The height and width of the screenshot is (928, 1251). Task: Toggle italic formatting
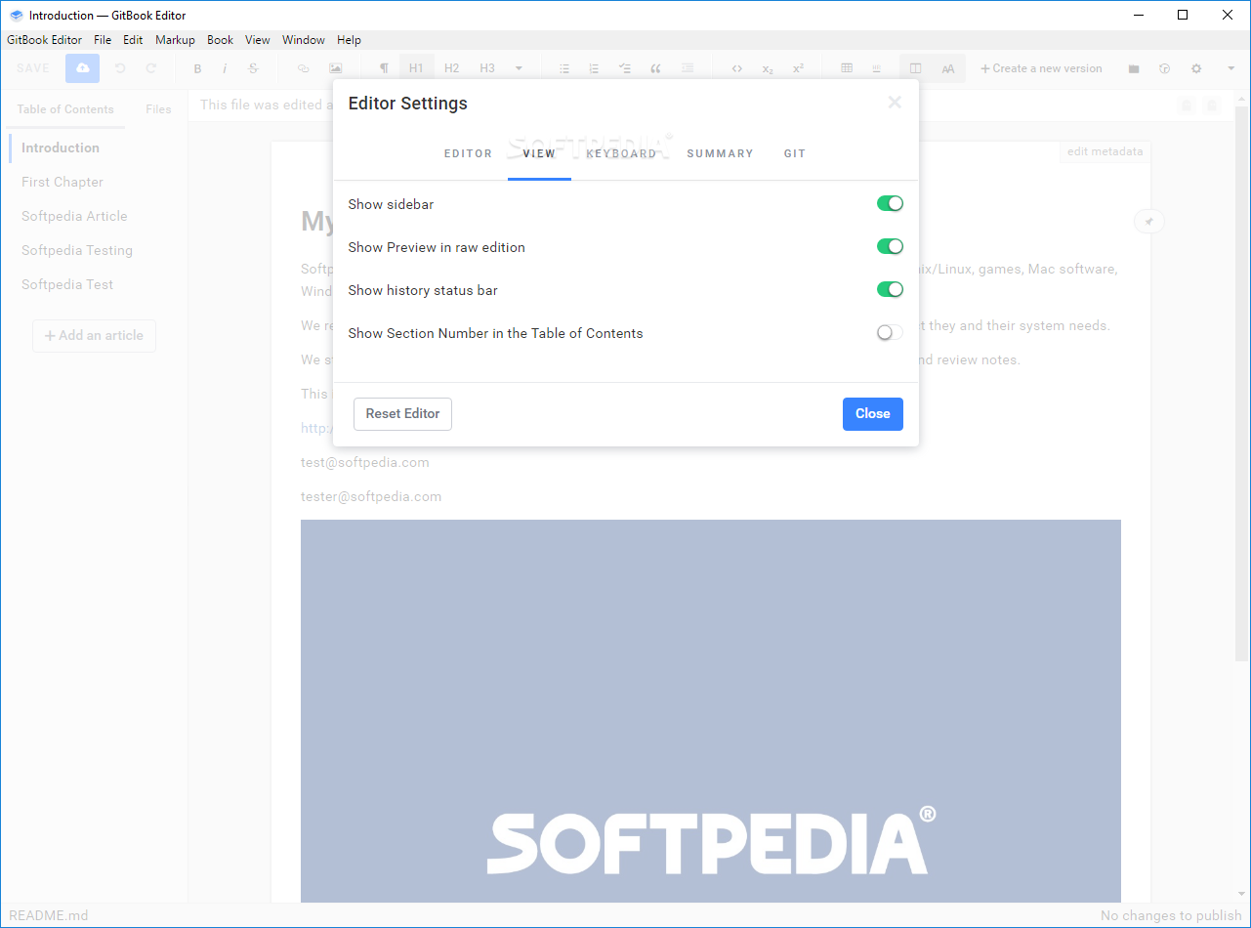point(226,68)
